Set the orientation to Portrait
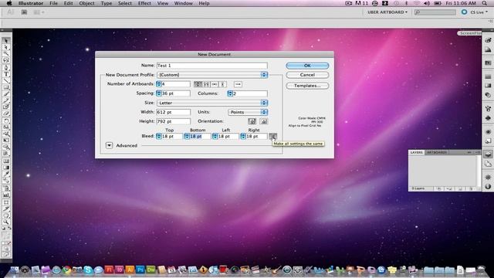Screen dimensions: 494x278 252,121
